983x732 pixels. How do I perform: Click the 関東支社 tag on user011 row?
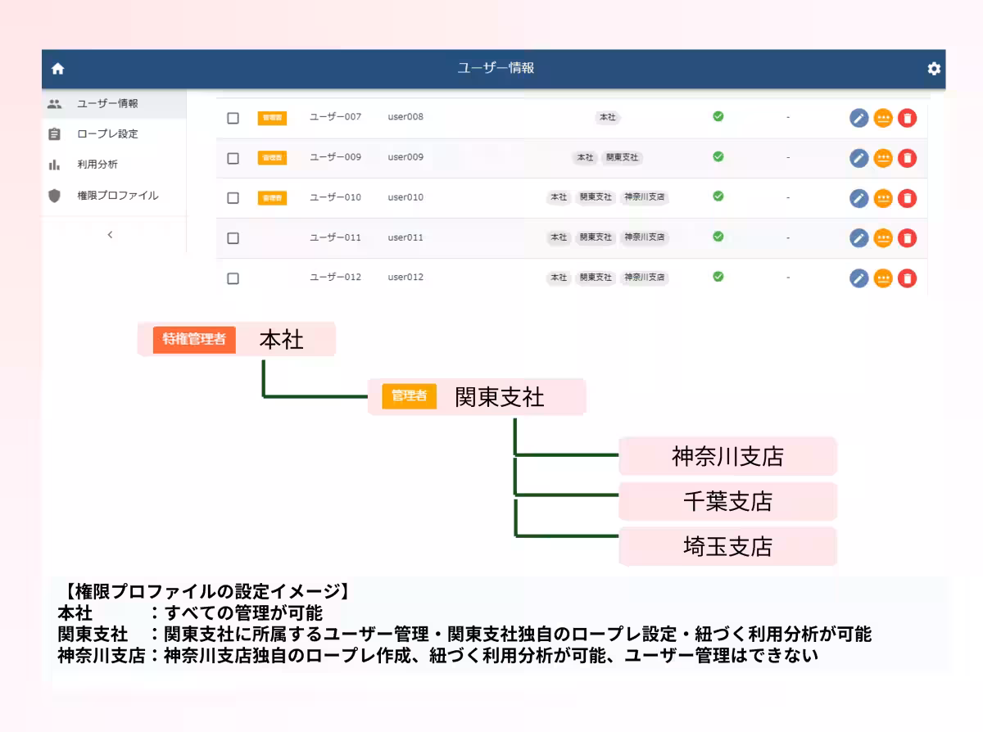[x=596, y=237]
